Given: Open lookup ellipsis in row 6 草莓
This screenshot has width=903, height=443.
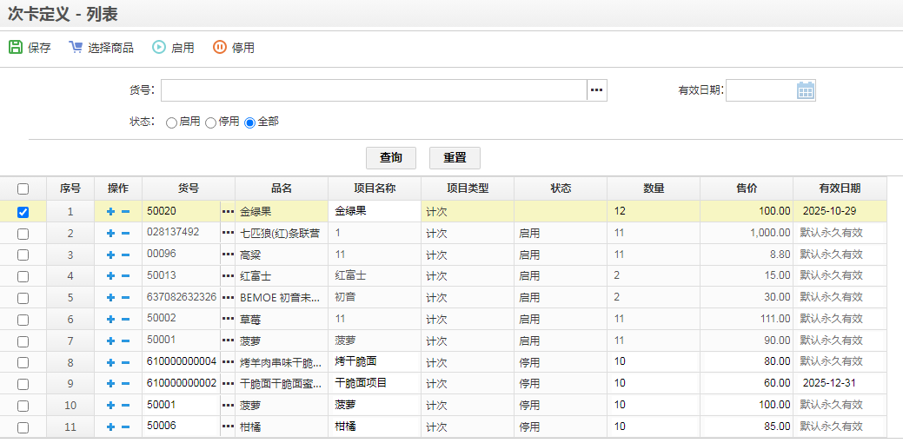Looking at the screenshot, I should click(x=228, y=319).
